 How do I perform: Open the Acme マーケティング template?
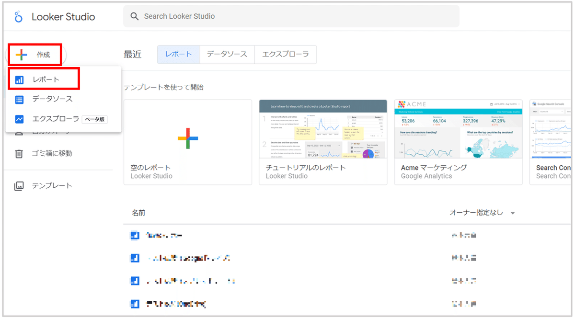(458, 142)
